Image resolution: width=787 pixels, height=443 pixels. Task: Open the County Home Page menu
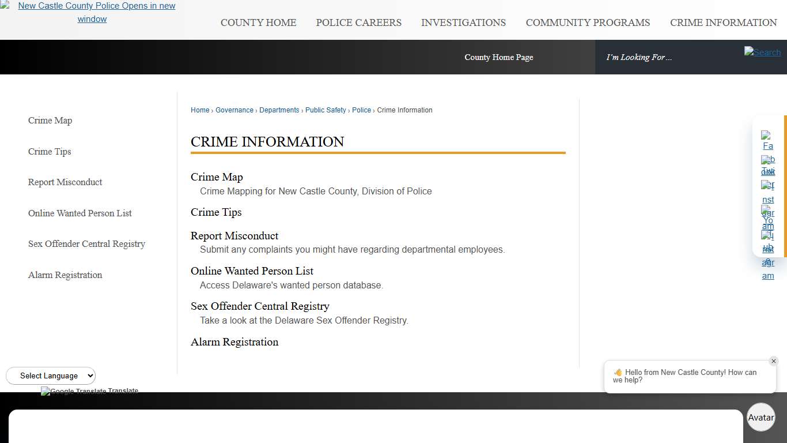pyautogui.click(x=498, y=57)
